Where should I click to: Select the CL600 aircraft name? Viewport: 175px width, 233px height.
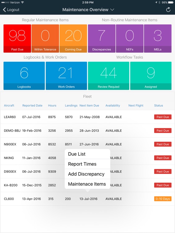pos(9,199)
